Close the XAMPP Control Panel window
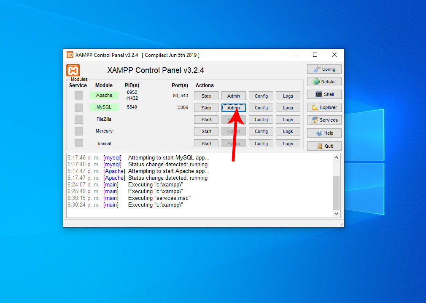 (334, 55)
